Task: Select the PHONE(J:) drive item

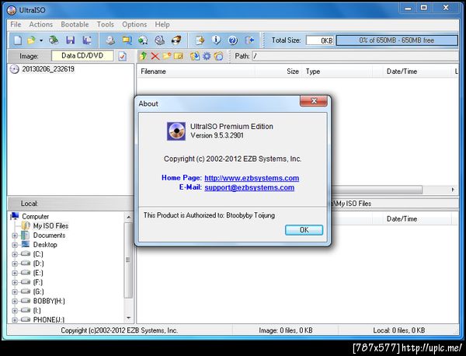Action: click(49, 319)
